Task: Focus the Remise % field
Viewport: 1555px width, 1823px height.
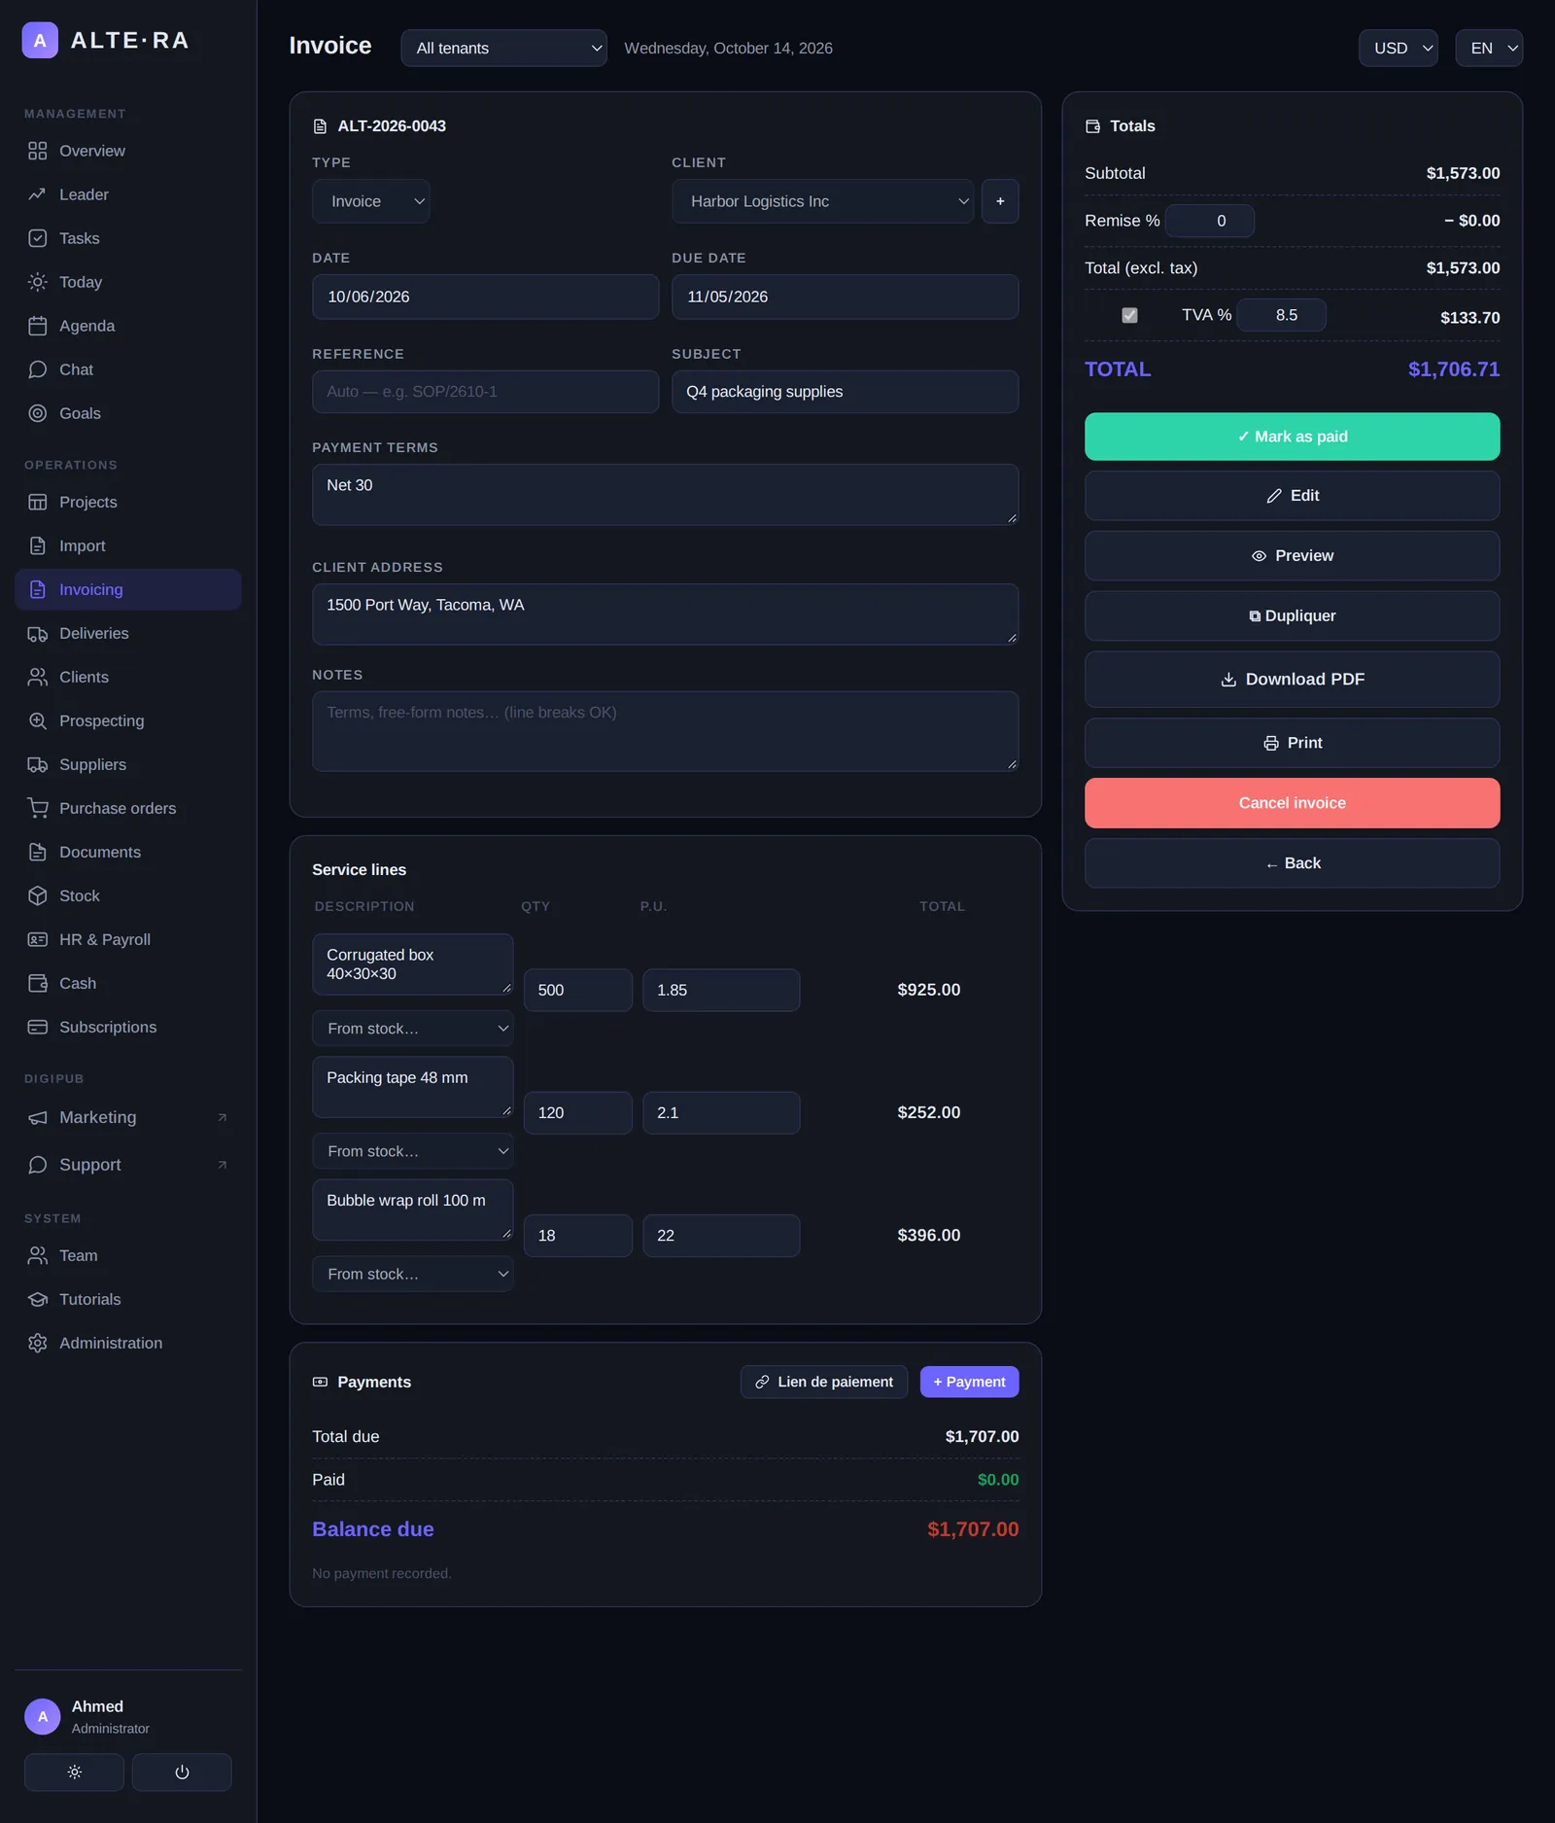Action: 1210,221
